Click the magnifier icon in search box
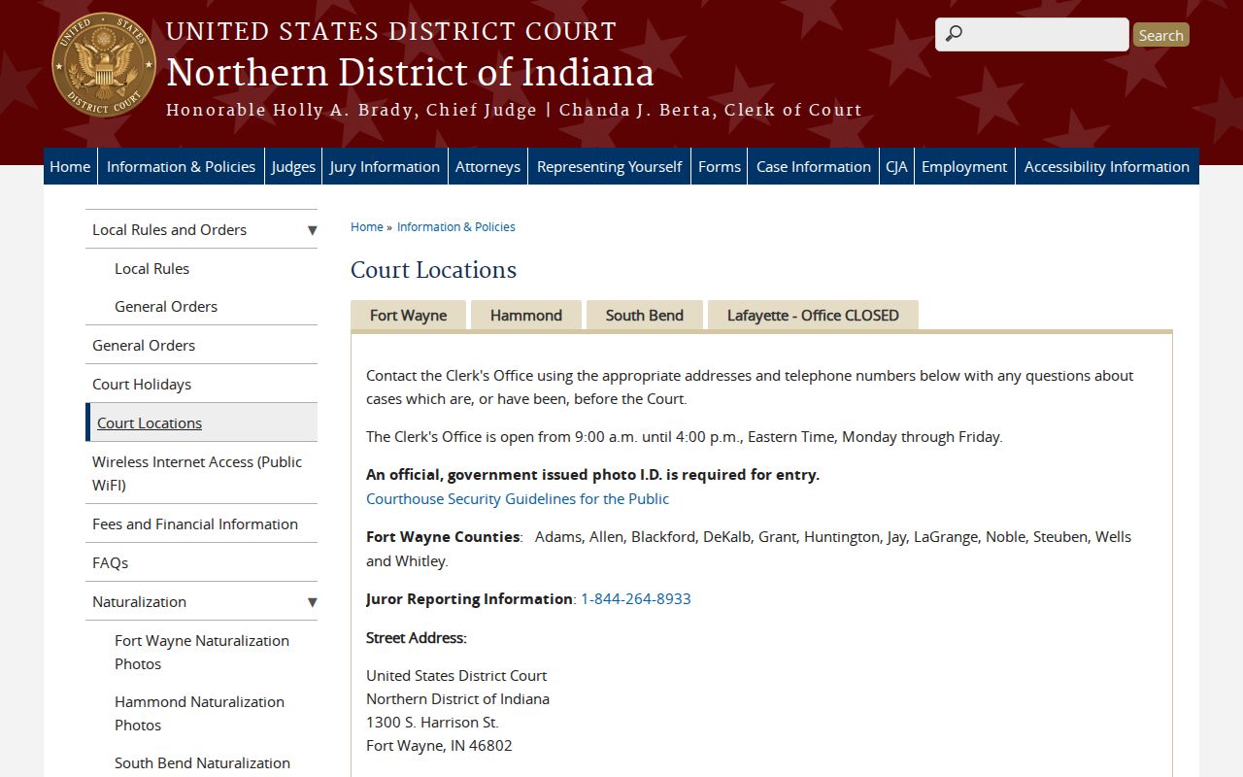The image size is (1243, 777). (x=954, y=34)
